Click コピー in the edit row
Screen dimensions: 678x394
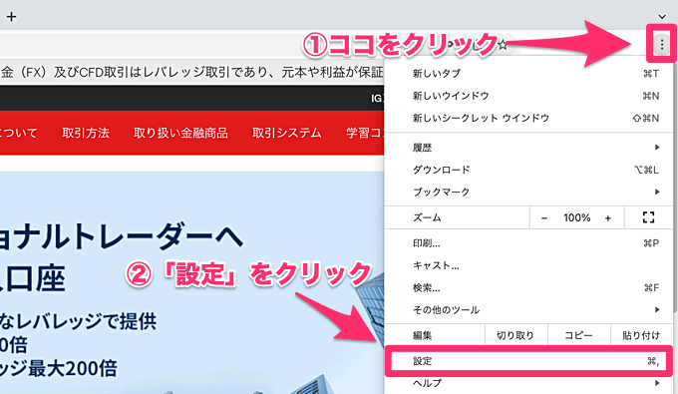[x=578, y=335]
